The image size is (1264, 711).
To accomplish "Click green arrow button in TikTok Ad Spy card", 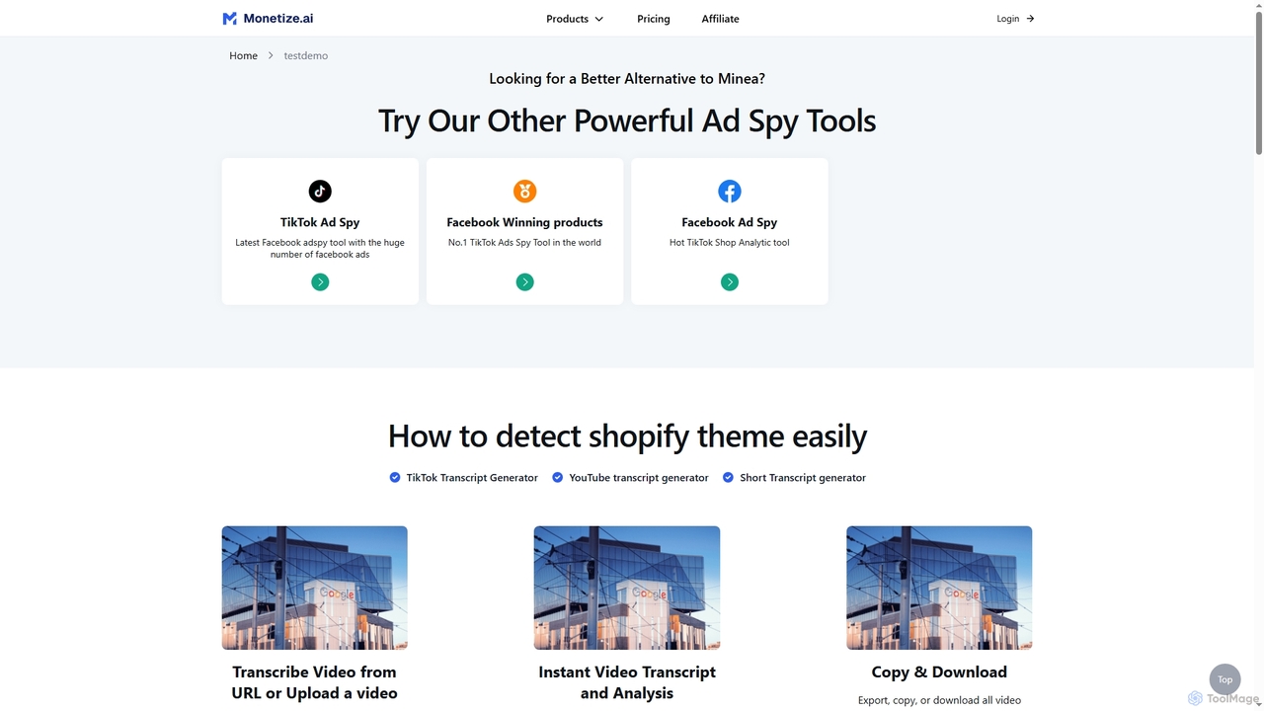I will [x=320, y=282].
